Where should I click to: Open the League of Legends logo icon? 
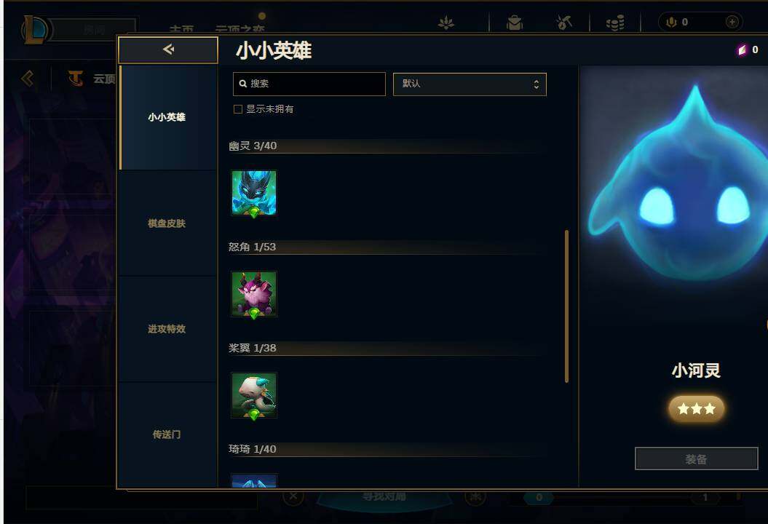35,29
